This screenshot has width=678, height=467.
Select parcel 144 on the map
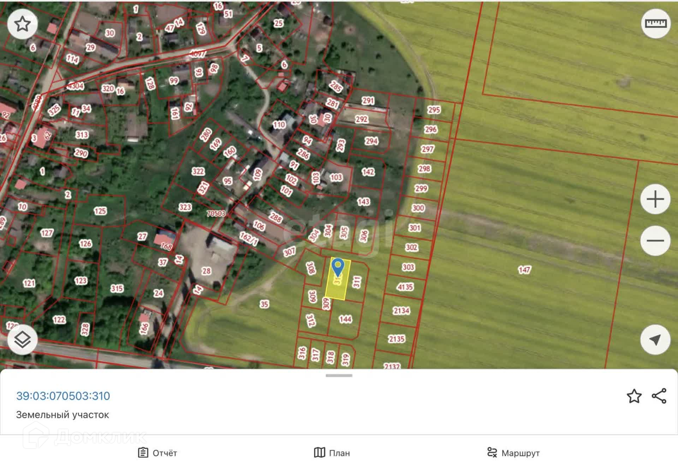pos(345,319)
